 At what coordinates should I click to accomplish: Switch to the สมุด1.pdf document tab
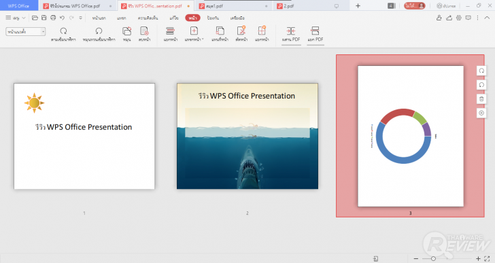234,5
